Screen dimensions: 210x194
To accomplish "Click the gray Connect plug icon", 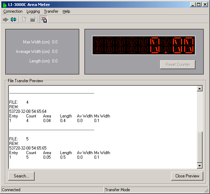I will pos(6,20).
